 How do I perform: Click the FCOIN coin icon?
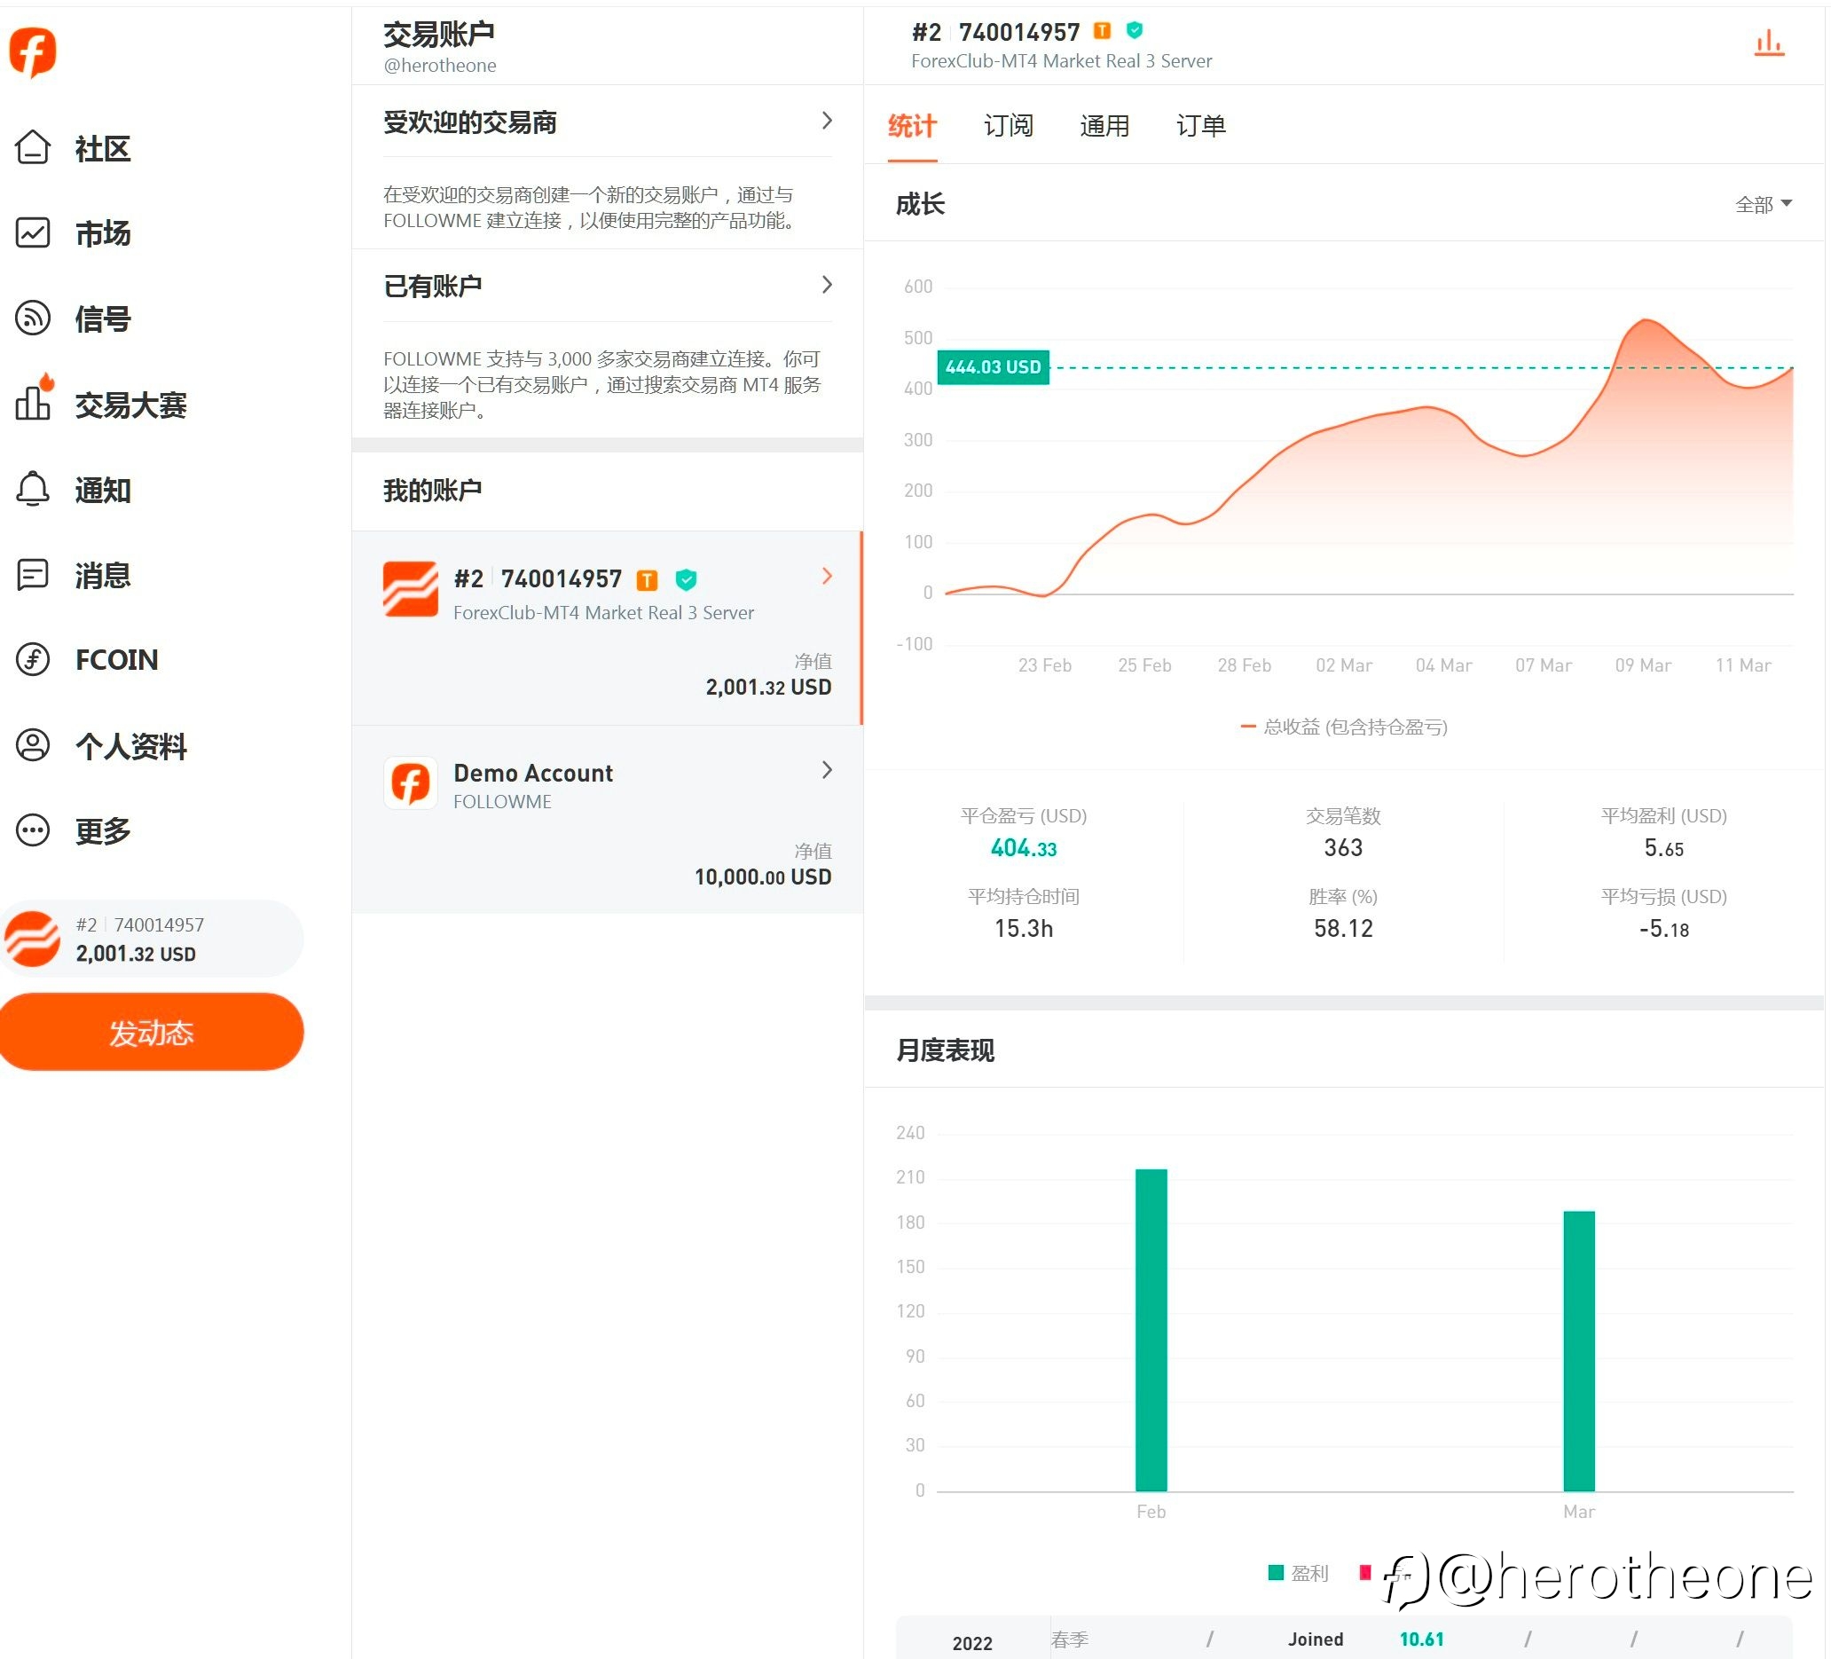point(33,659)
